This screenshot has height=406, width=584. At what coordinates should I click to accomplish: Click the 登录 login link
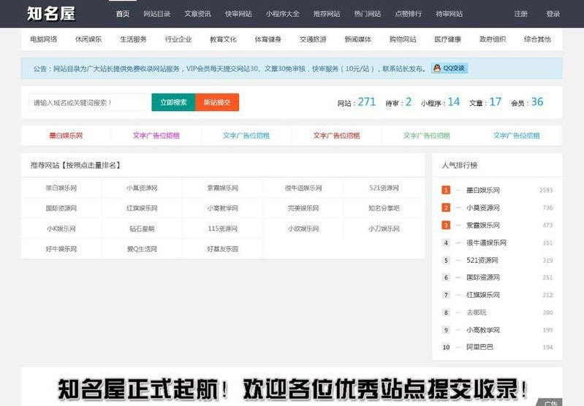click(553, 14)
